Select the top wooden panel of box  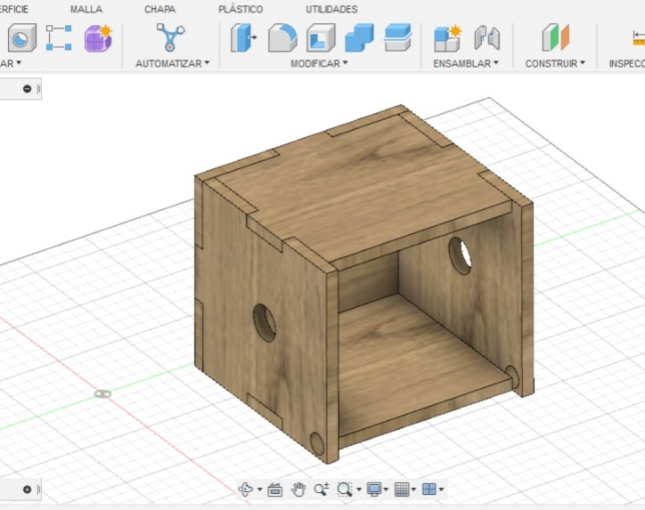(362, 185)
